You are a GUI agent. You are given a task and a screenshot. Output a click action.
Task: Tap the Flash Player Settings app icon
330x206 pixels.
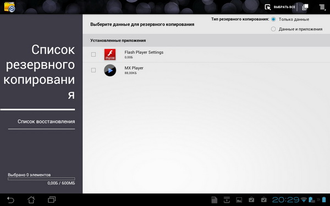coord(110,54)
